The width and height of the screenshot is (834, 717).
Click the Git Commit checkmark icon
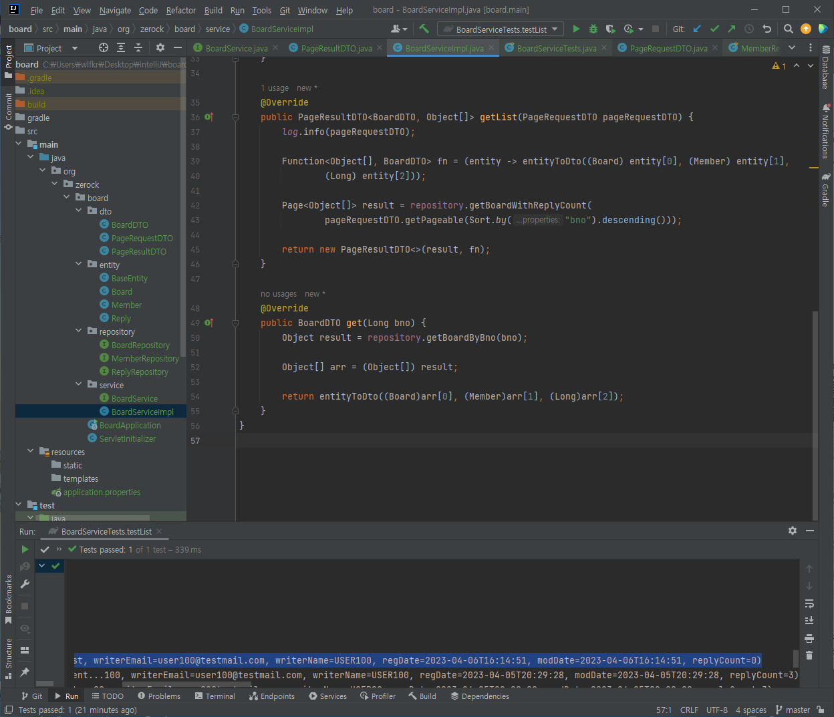[x=714, y=29]
